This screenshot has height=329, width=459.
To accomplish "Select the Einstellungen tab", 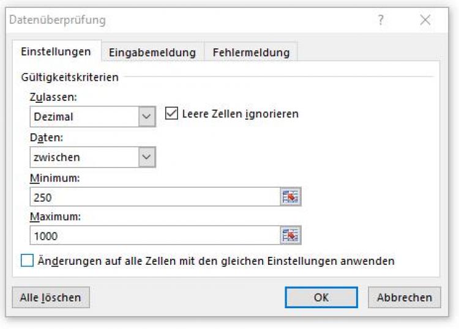I will (56, 52).
